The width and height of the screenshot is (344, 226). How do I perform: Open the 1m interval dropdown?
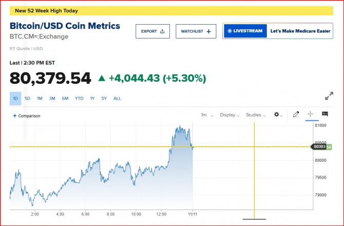point(206,115)
